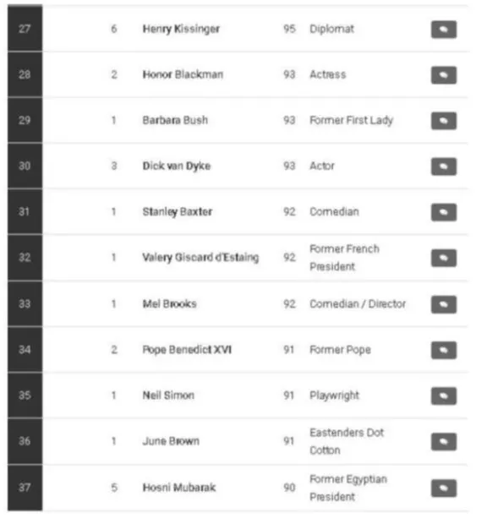487x518 pixels.
Task: Open Dick van Dyke entry
Action: 176,166
